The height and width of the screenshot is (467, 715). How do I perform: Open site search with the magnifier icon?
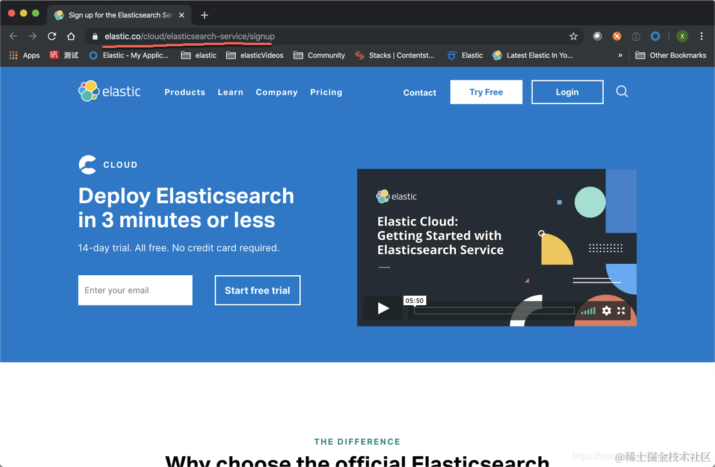pos(622,91)
